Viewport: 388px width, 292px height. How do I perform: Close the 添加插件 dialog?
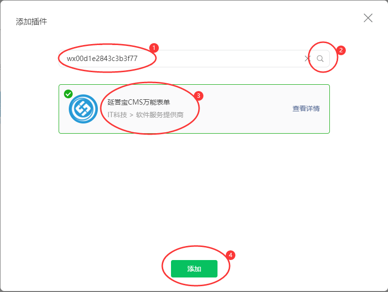click(368, 18)
